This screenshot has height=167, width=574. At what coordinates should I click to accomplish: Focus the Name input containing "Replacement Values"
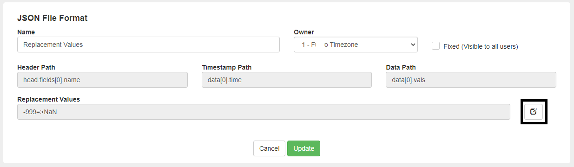point(148,45)
